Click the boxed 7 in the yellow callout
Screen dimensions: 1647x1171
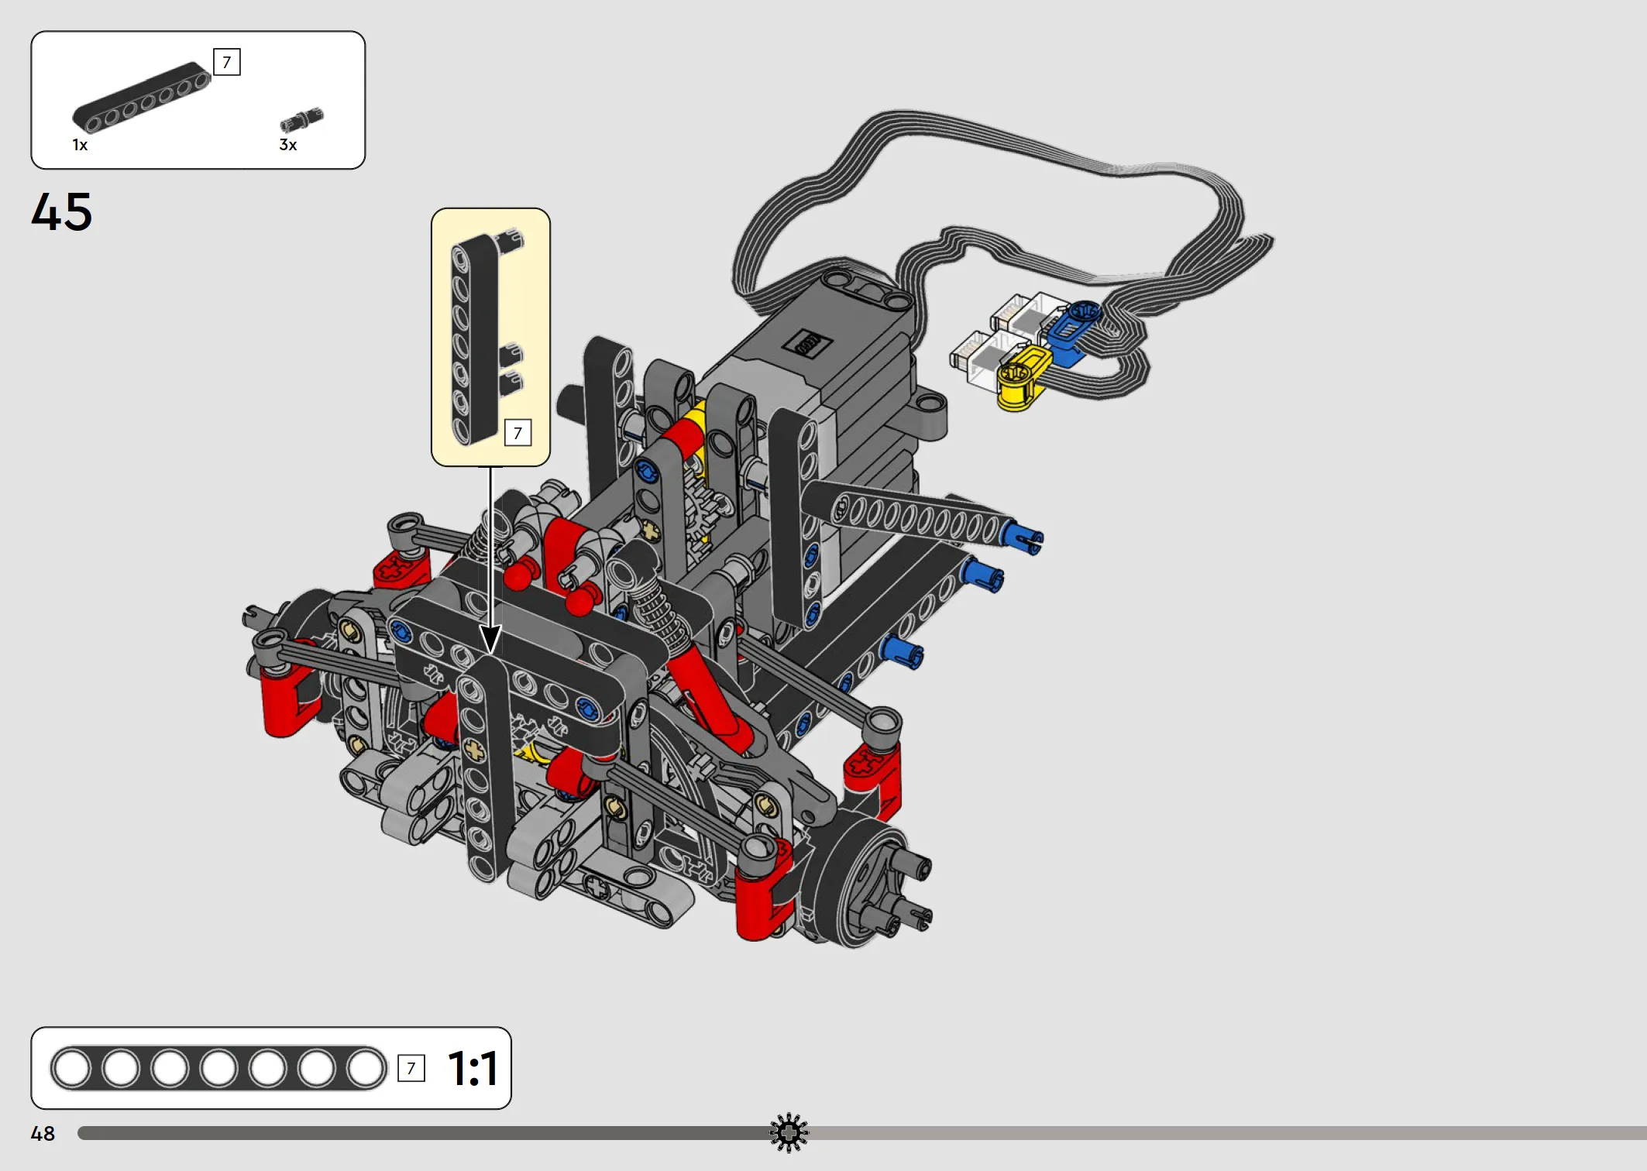pos(517,433)
